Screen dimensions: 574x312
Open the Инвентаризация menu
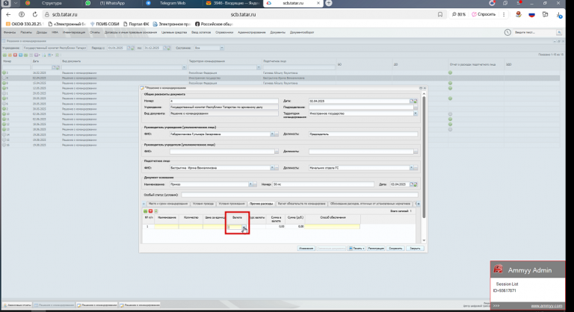[73, 33]
